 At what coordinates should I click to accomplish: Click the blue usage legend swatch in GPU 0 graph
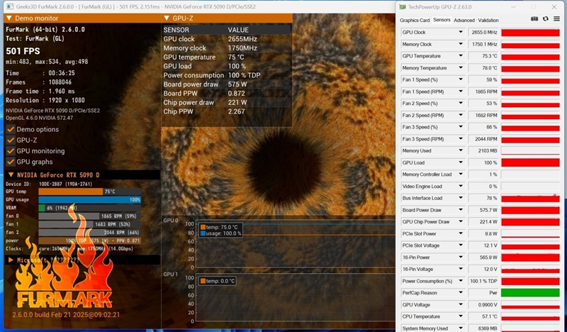click(203, 233)
